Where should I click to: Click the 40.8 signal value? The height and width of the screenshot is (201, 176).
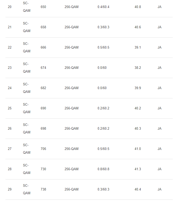tap(138, 7)
